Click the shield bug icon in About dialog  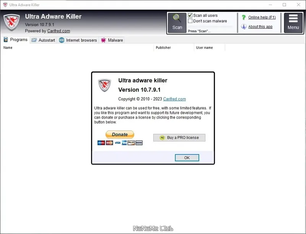tap(104, 85)
